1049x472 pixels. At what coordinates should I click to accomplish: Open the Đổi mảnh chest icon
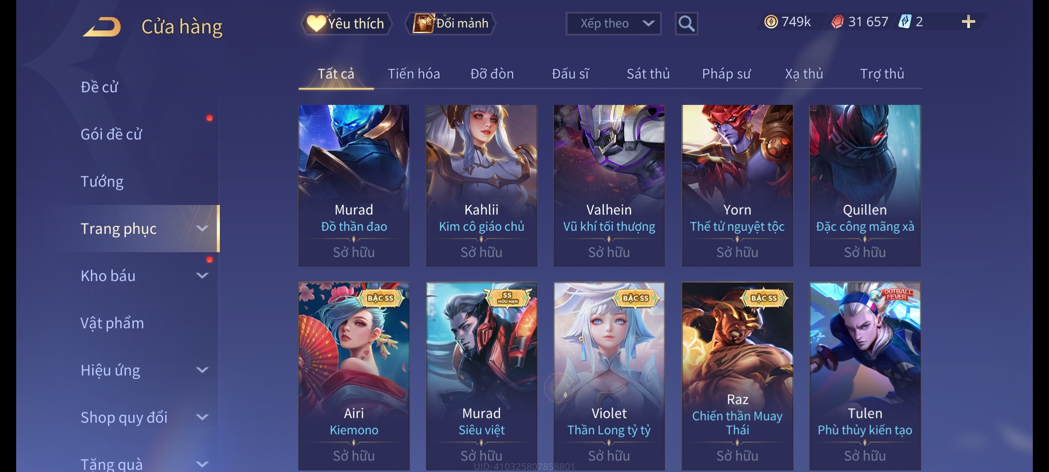(423, 23)
